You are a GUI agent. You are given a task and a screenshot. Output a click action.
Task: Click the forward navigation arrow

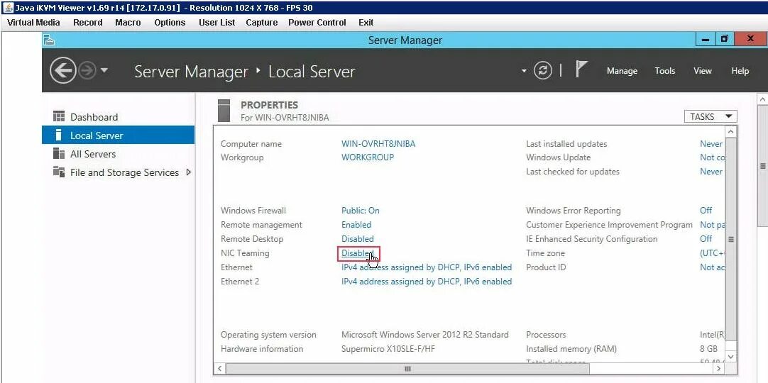pos(87,71)
